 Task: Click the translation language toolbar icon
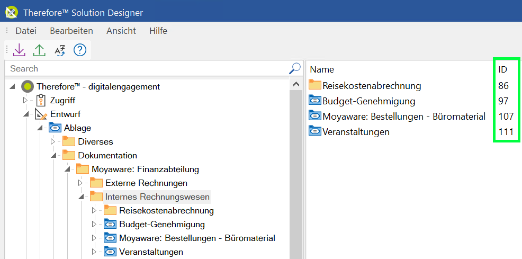60,50
